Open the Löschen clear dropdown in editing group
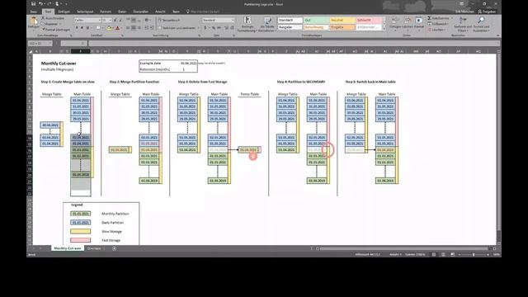This screenshot has width=528, height=297. 436,30
